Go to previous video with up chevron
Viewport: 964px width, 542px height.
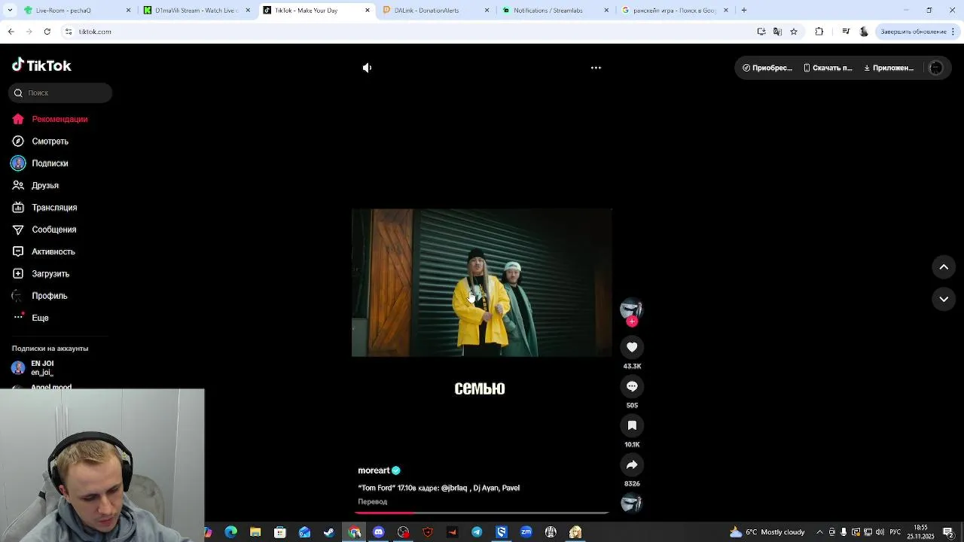pyautogui.click(x=944, y=267)
